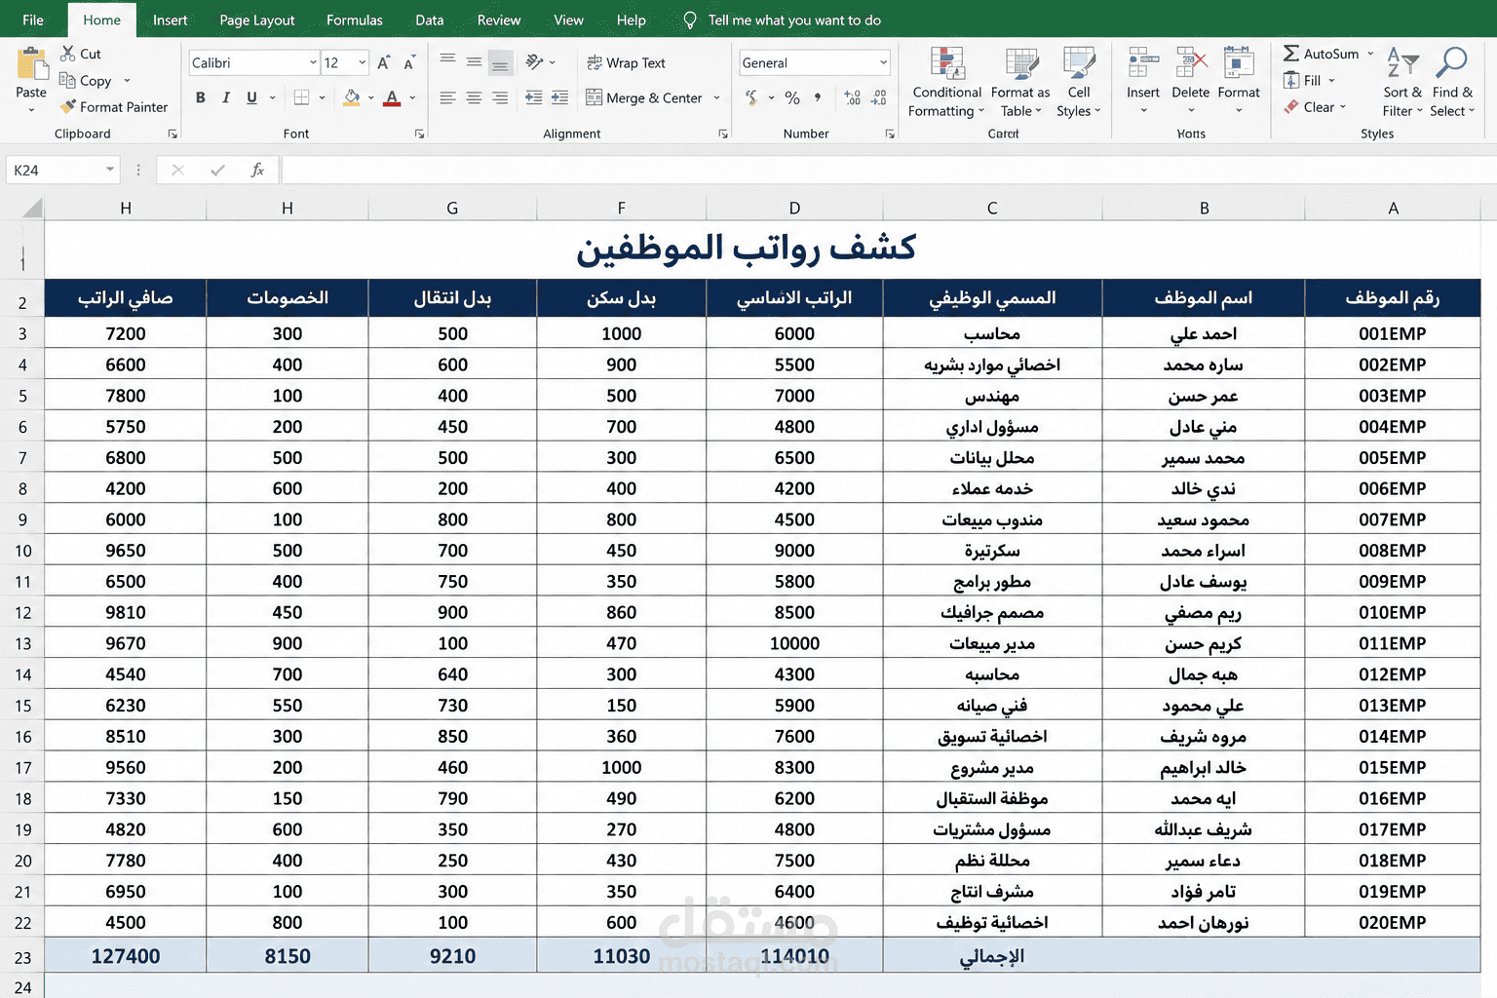Image resolution: width=1497 pixels, height=998 pixels.
Task: Open the File menu tab
Action: [x=33, y=19]
